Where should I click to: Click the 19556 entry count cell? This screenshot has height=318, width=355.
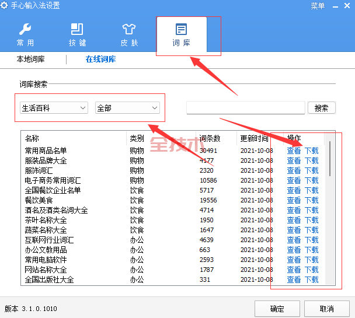pos(208,200)
